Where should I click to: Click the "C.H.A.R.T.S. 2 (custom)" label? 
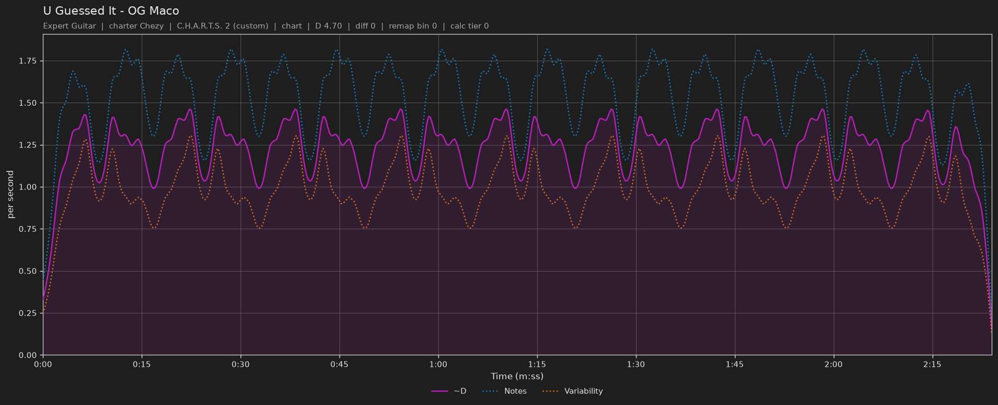point(222,26)
